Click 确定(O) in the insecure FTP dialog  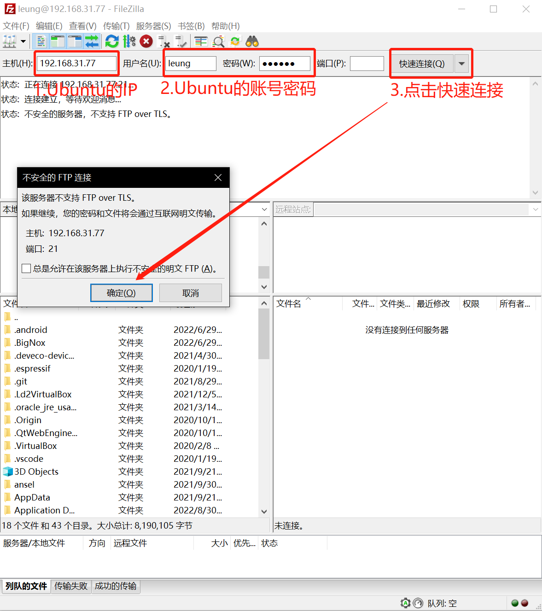tap(122, 293)
